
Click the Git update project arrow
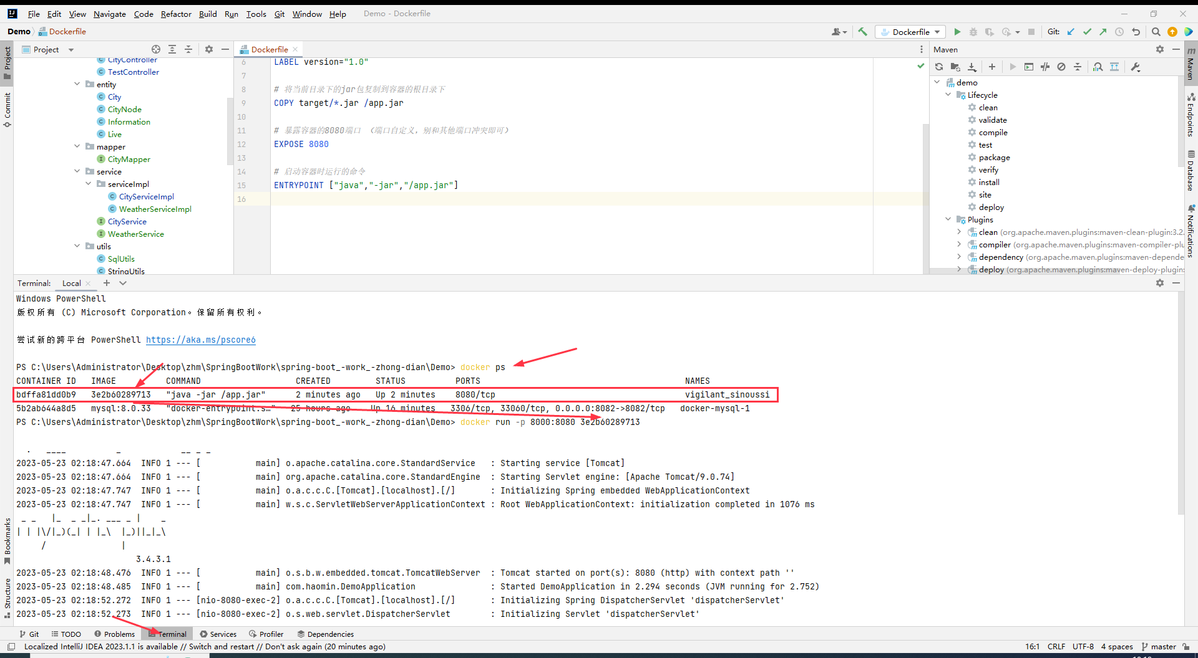(1071, 32)
